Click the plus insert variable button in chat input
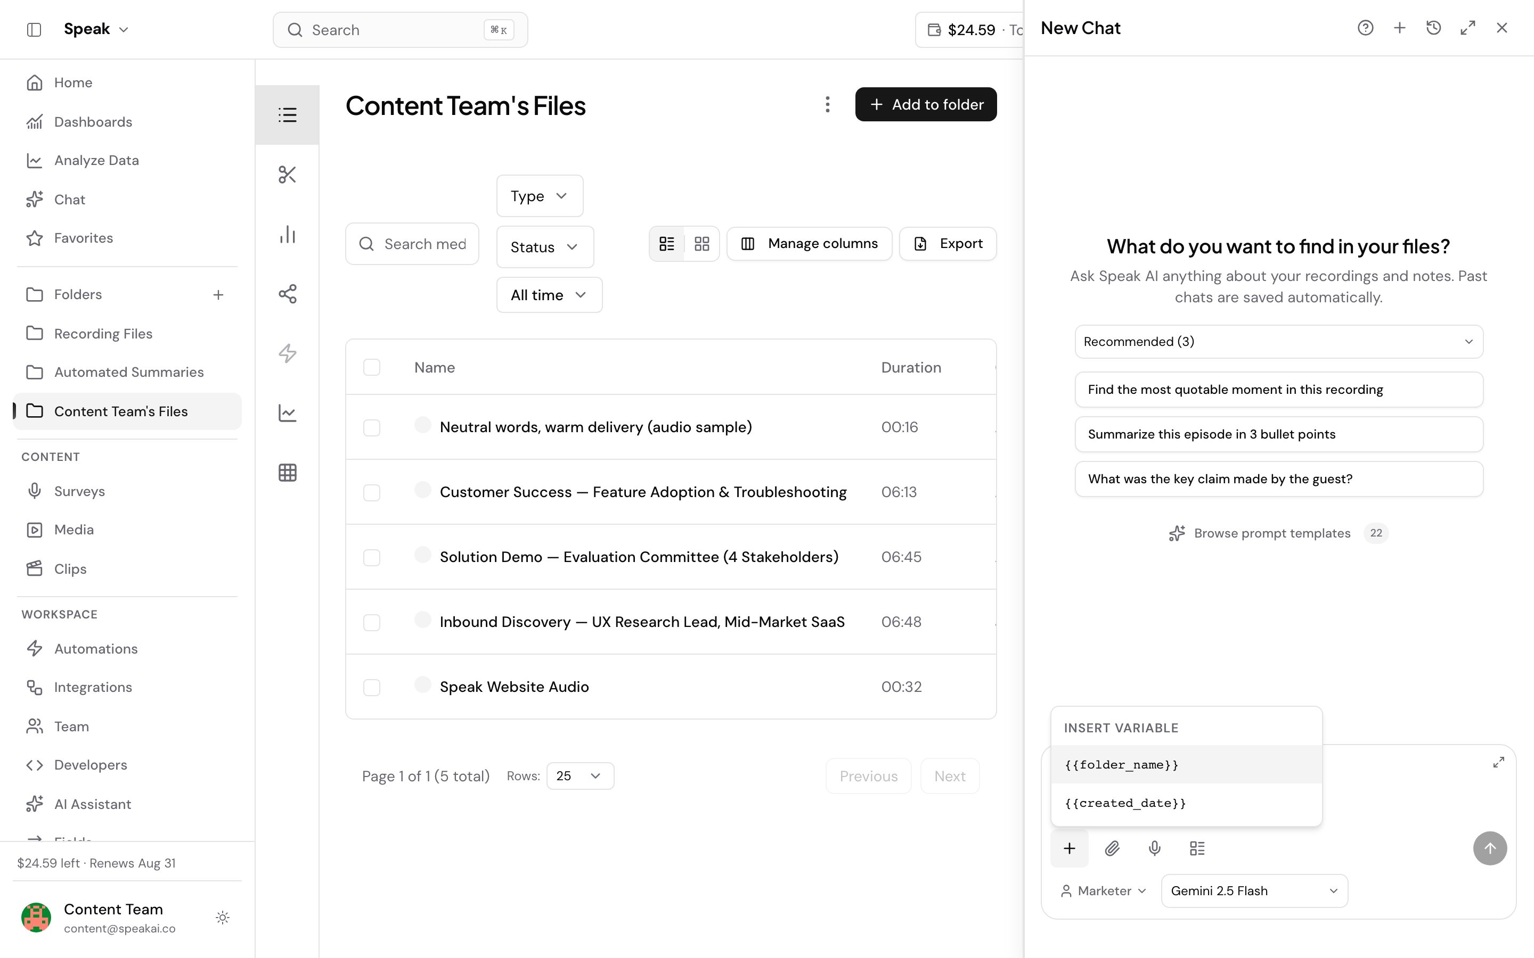 click(x=1070, y=848)
